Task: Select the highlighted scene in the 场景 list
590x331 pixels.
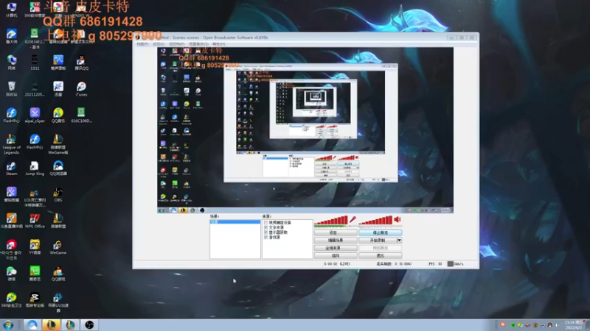Action: [235, 222]
